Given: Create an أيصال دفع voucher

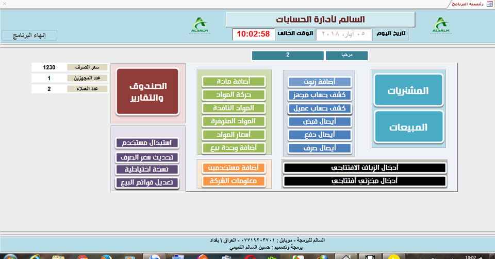Looking at the screenshot, I should click(x=320, y=135).
